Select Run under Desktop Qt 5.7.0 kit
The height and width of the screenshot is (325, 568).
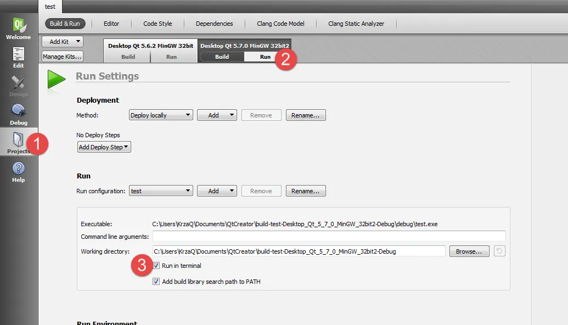(265, 57)
